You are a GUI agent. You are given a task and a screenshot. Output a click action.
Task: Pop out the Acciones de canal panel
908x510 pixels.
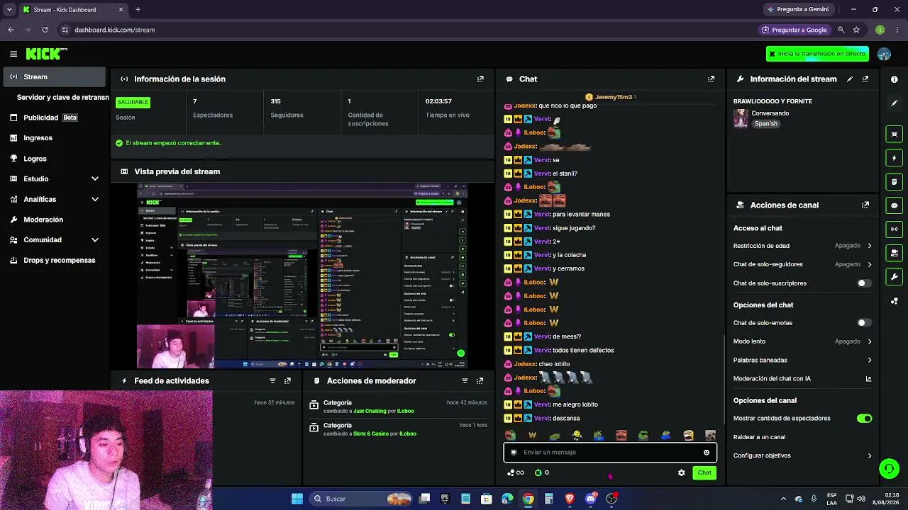point(865,205)
